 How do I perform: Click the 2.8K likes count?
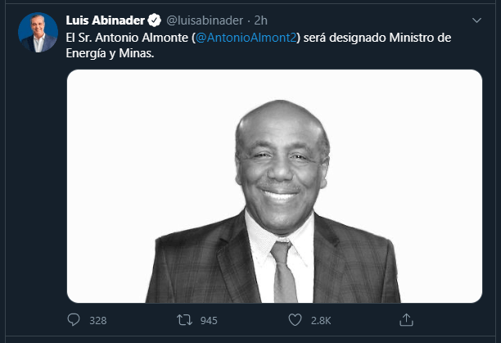(x=320, y=320)
